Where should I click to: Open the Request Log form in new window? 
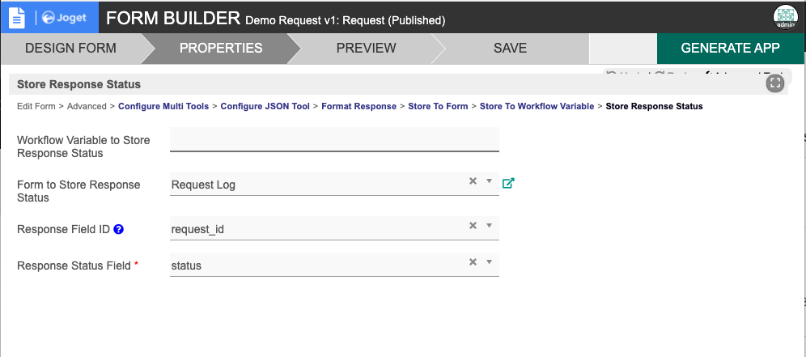click(x=508, y=183)
